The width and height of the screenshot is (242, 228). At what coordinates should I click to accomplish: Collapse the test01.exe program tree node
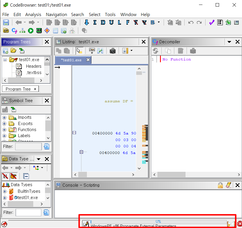click(x=5, y=60)
